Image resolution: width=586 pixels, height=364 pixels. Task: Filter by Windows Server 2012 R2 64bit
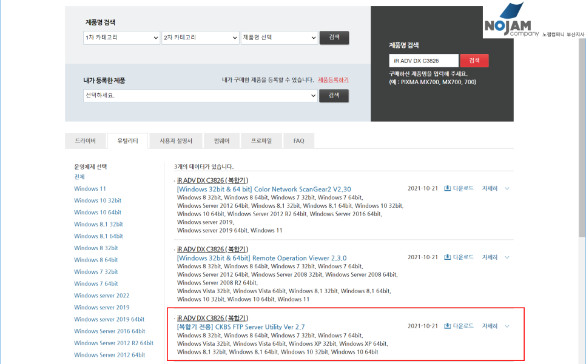(x=113, y=343)
